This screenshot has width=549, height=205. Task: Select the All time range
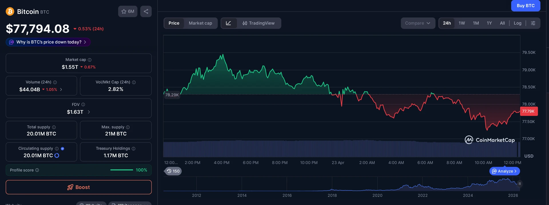pyautogui.click(x=502, y=23)
